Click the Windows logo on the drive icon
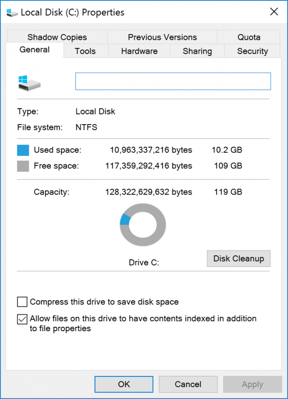The image size is (288, 399). (x=24, y=78)
